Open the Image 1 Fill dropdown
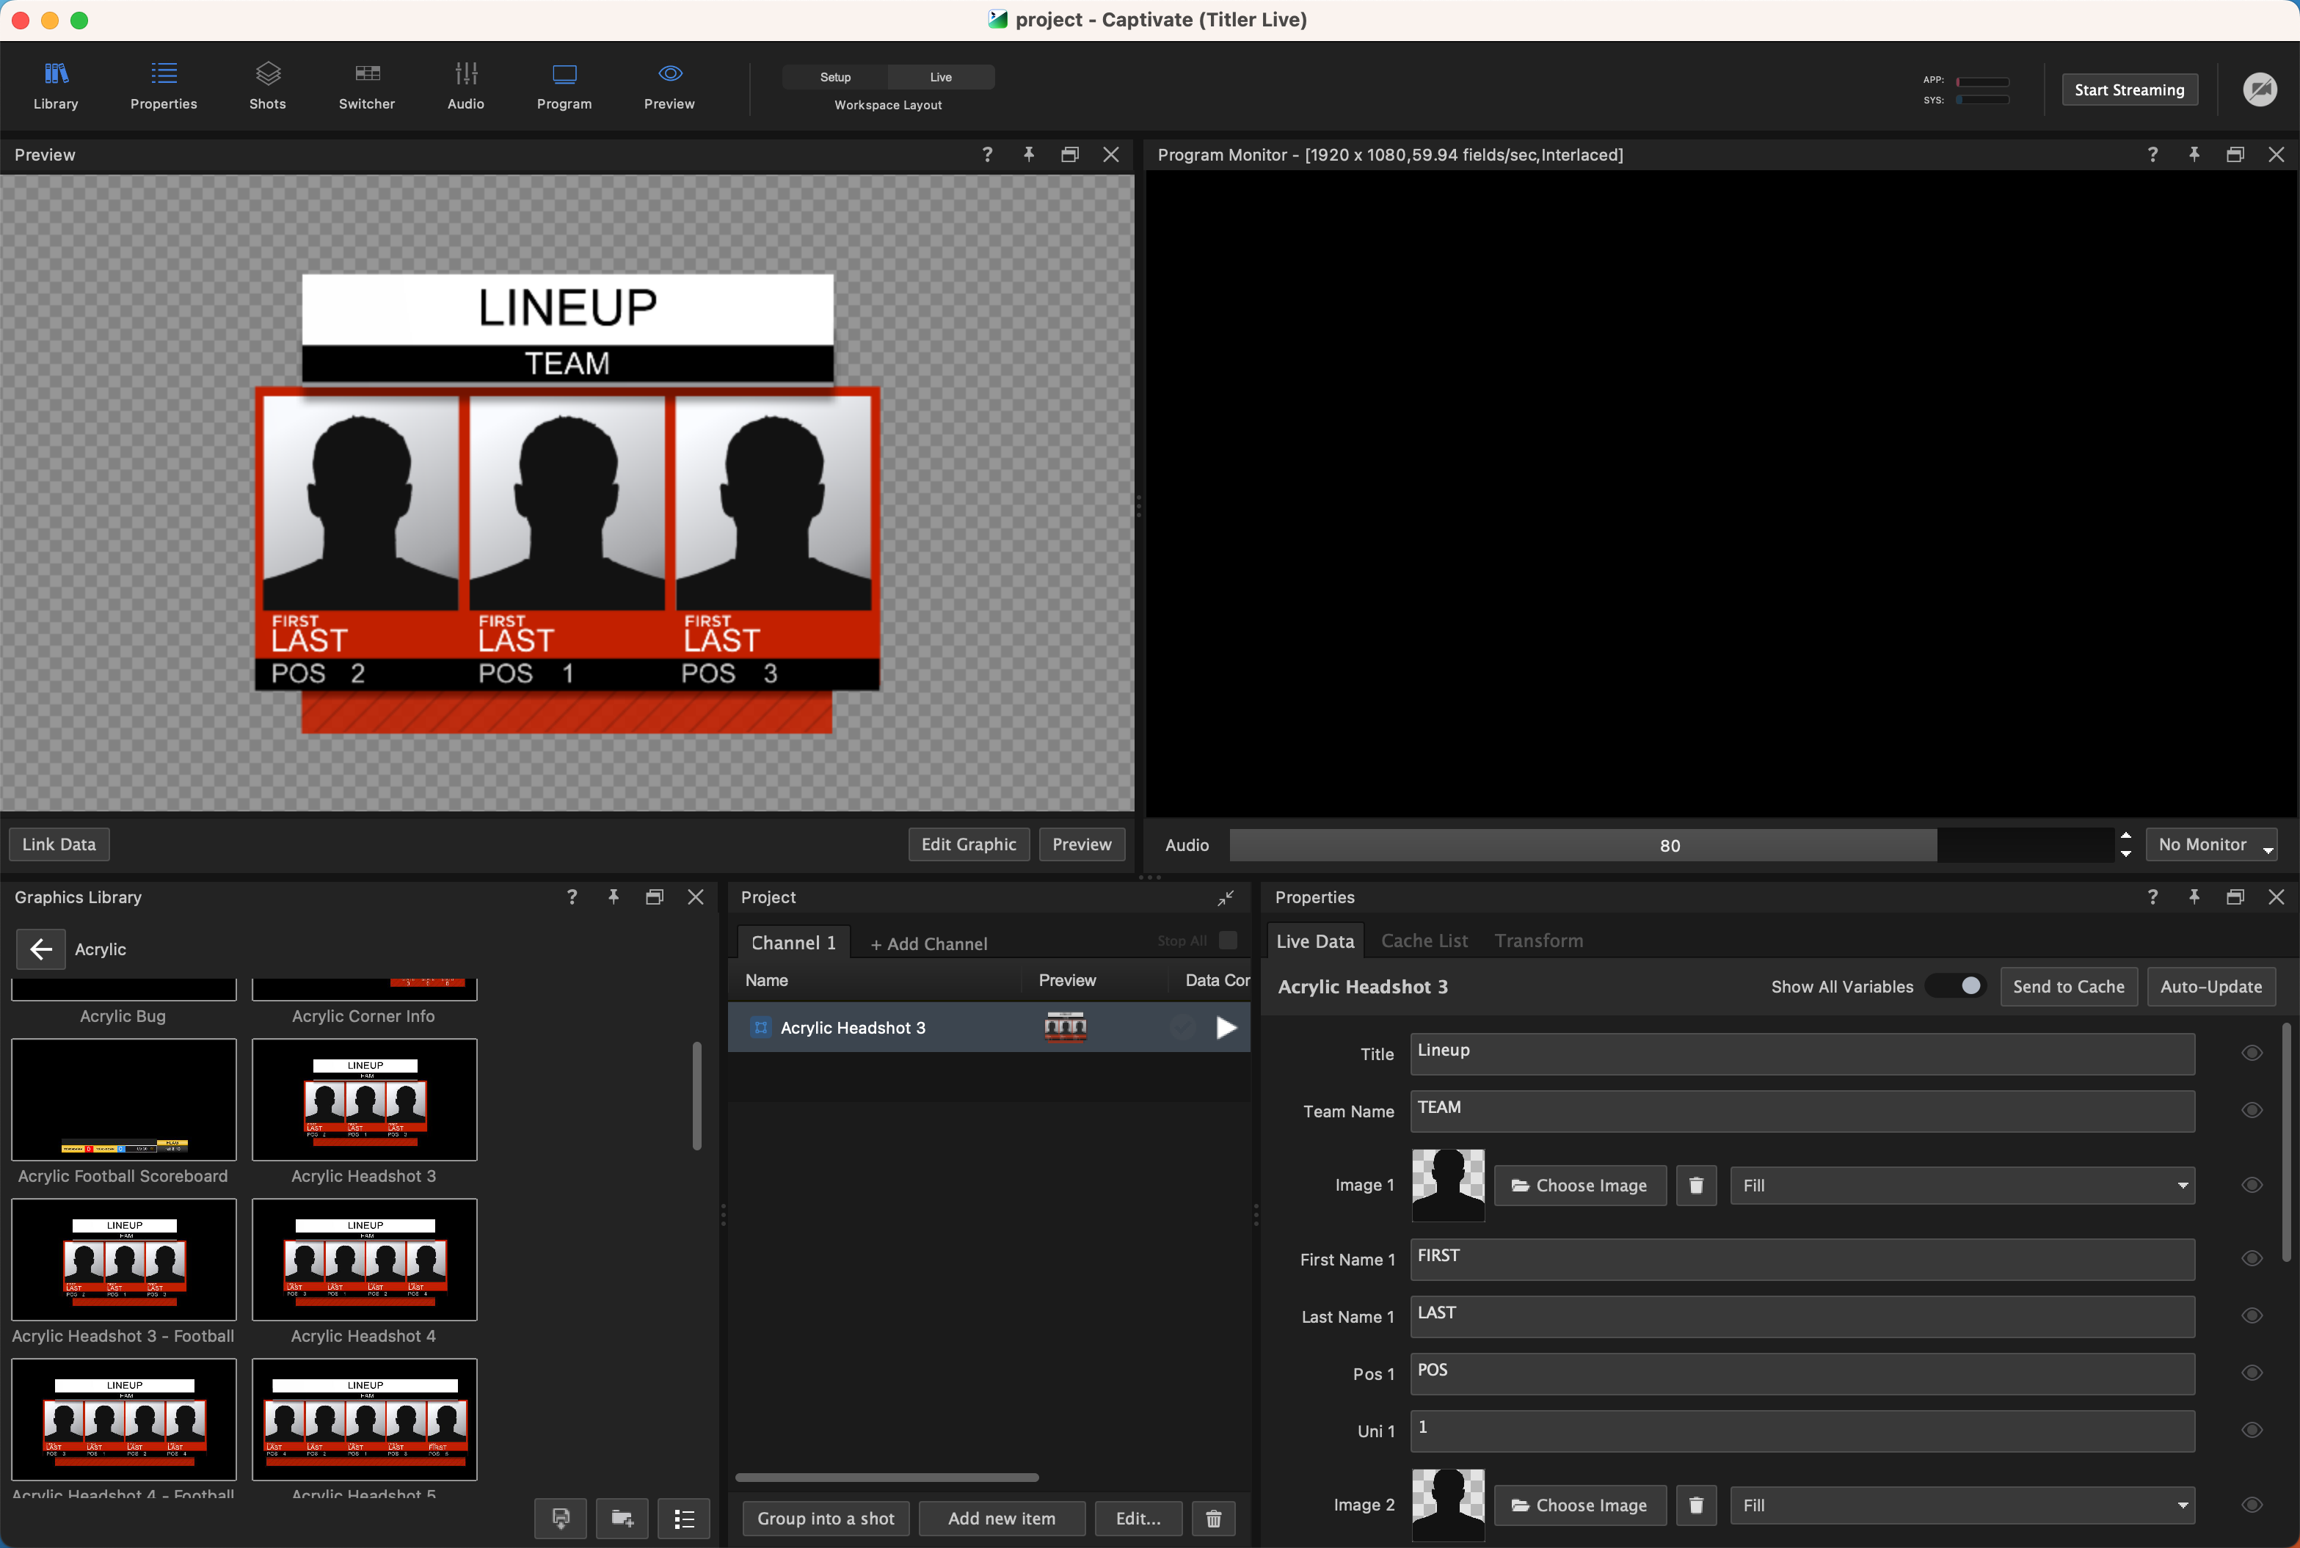 pyautogui.click(x=1961, y=1185)
